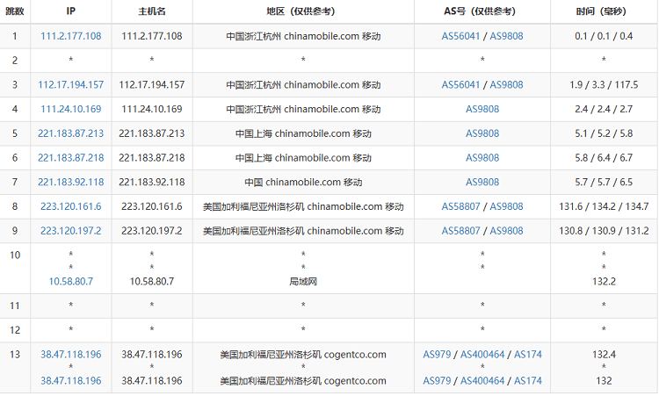659x396 pixels.
Task: Click the time value 132.2 in hop 10
Action: pos(604,281)
